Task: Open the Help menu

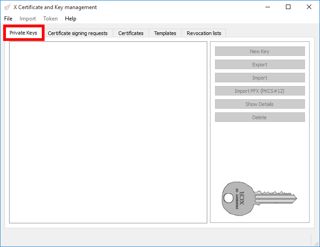Action: [70, 19]
